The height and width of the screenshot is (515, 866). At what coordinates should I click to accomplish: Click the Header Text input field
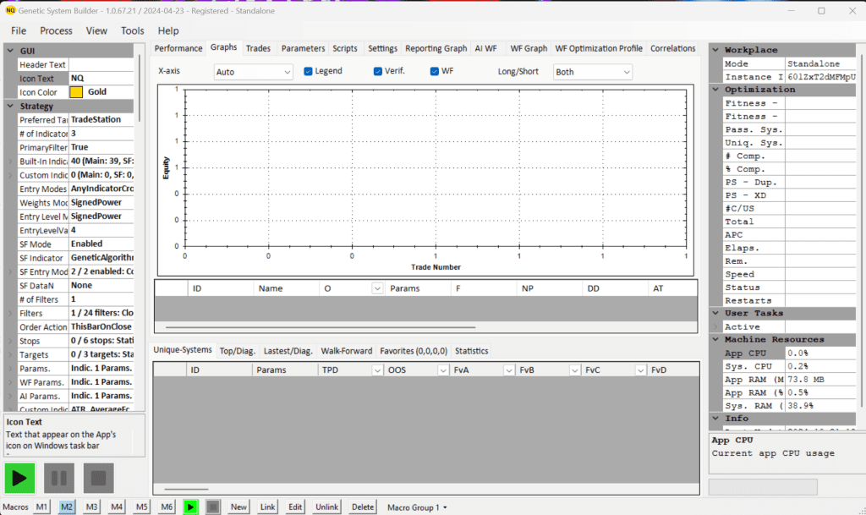[100, 64]
